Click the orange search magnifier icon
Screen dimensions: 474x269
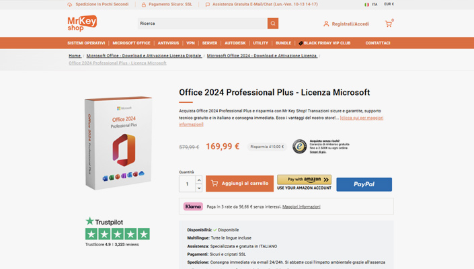point(272,24)
